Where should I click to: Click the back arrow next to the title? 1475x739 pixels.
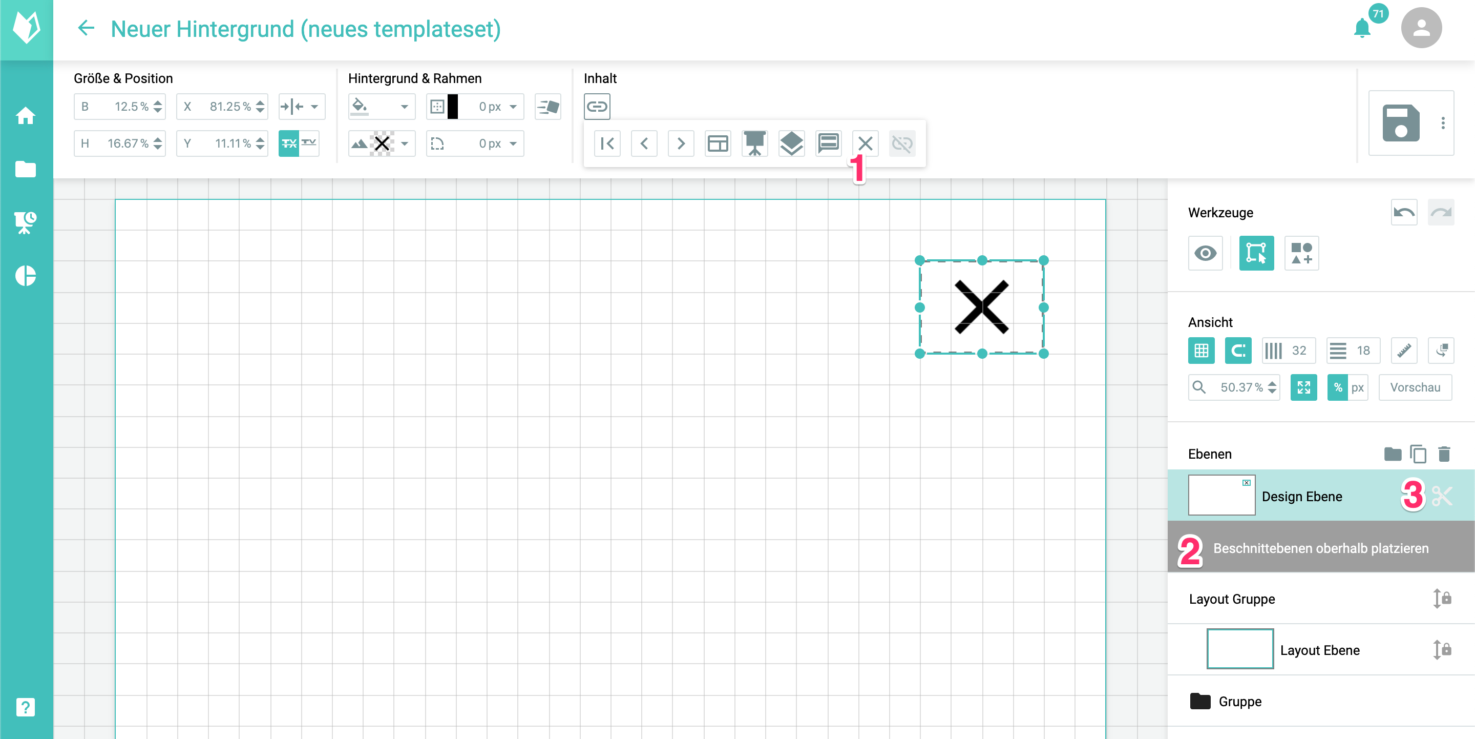point(86,28)
